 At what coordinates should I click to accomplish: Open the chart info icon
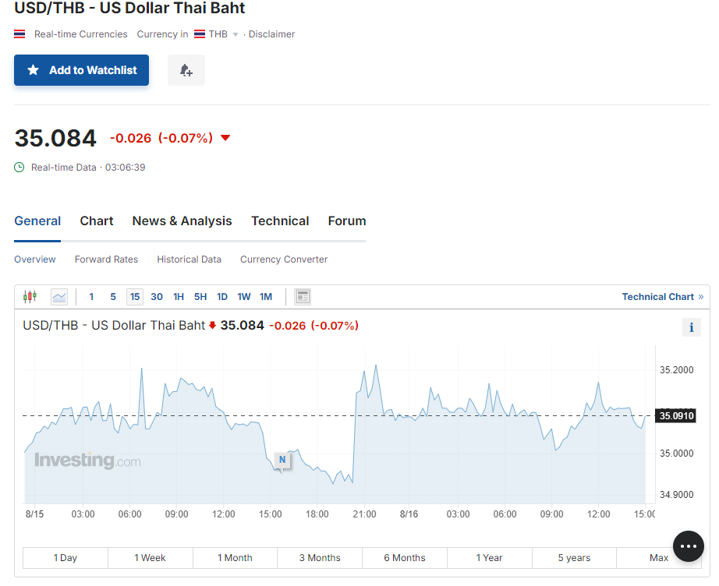691,327
